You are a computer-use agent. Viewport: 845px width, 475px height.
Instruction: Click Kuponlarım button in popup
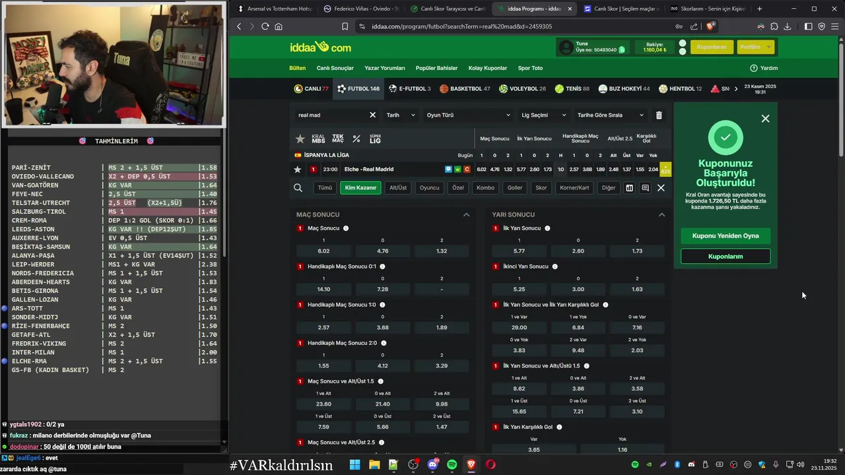point(726,256)
